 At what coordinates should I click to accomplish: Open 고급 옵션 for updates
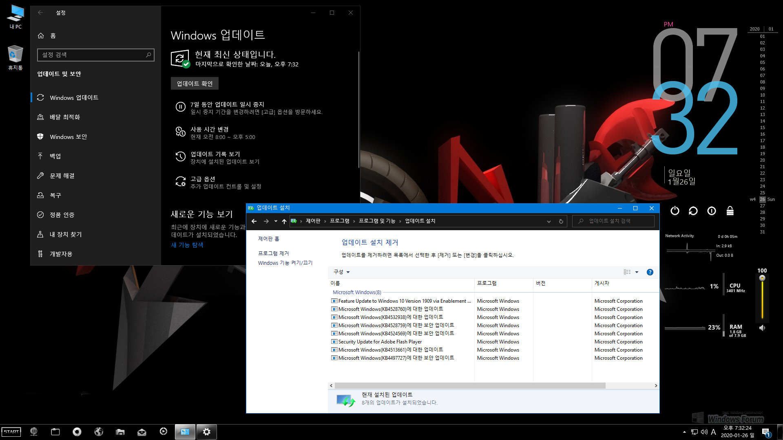coord(226,183)
